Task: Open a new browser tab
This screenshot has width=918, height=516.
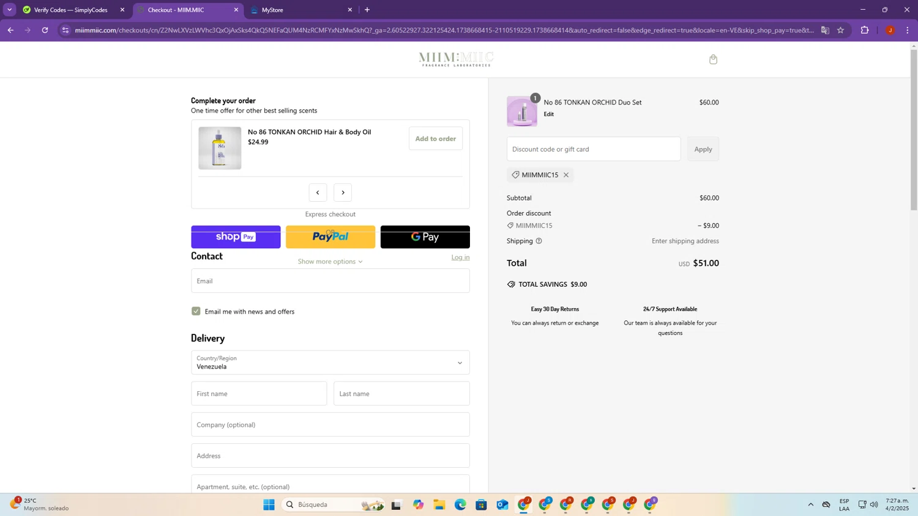Action: click(367, 10)
